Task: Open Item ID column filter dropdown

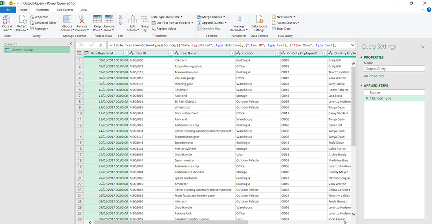Action: click(x=170, y=53)
